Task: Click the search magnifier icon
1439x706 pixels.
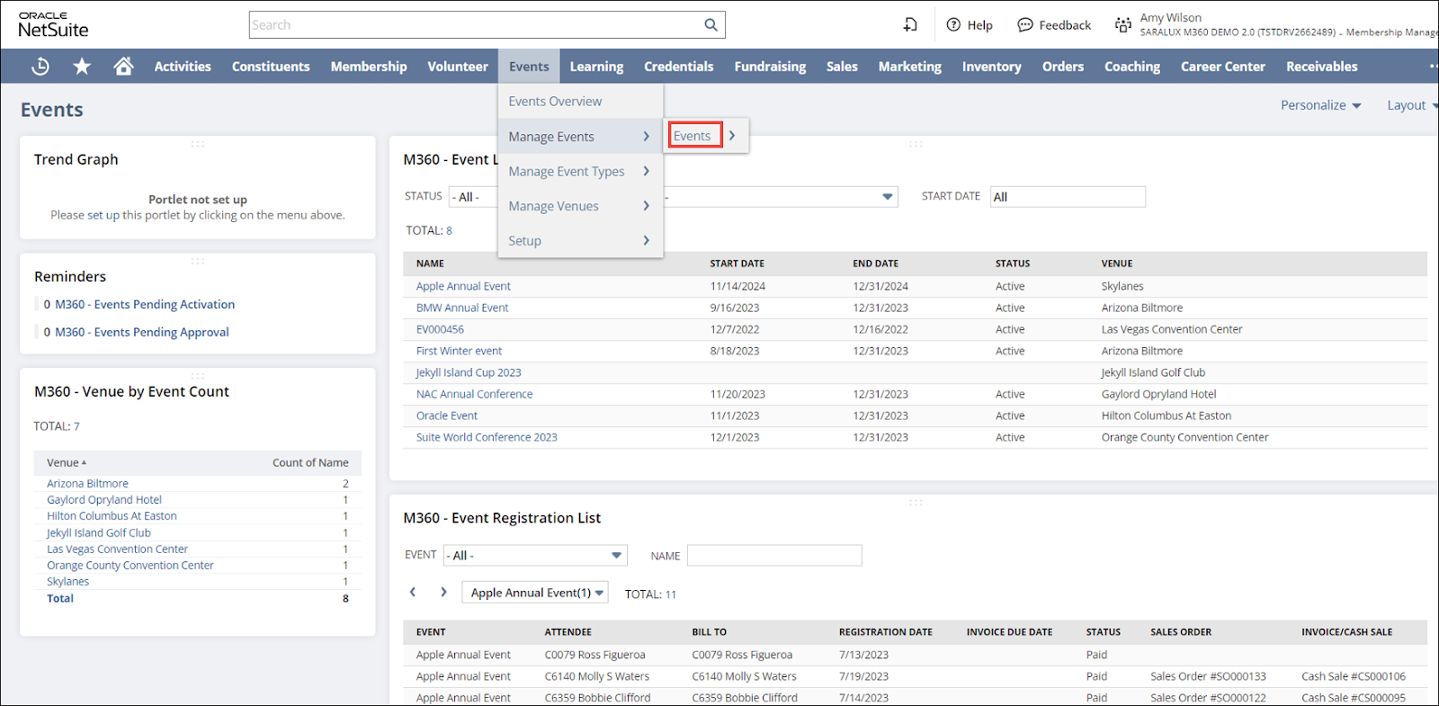Action: pos(711,25)
